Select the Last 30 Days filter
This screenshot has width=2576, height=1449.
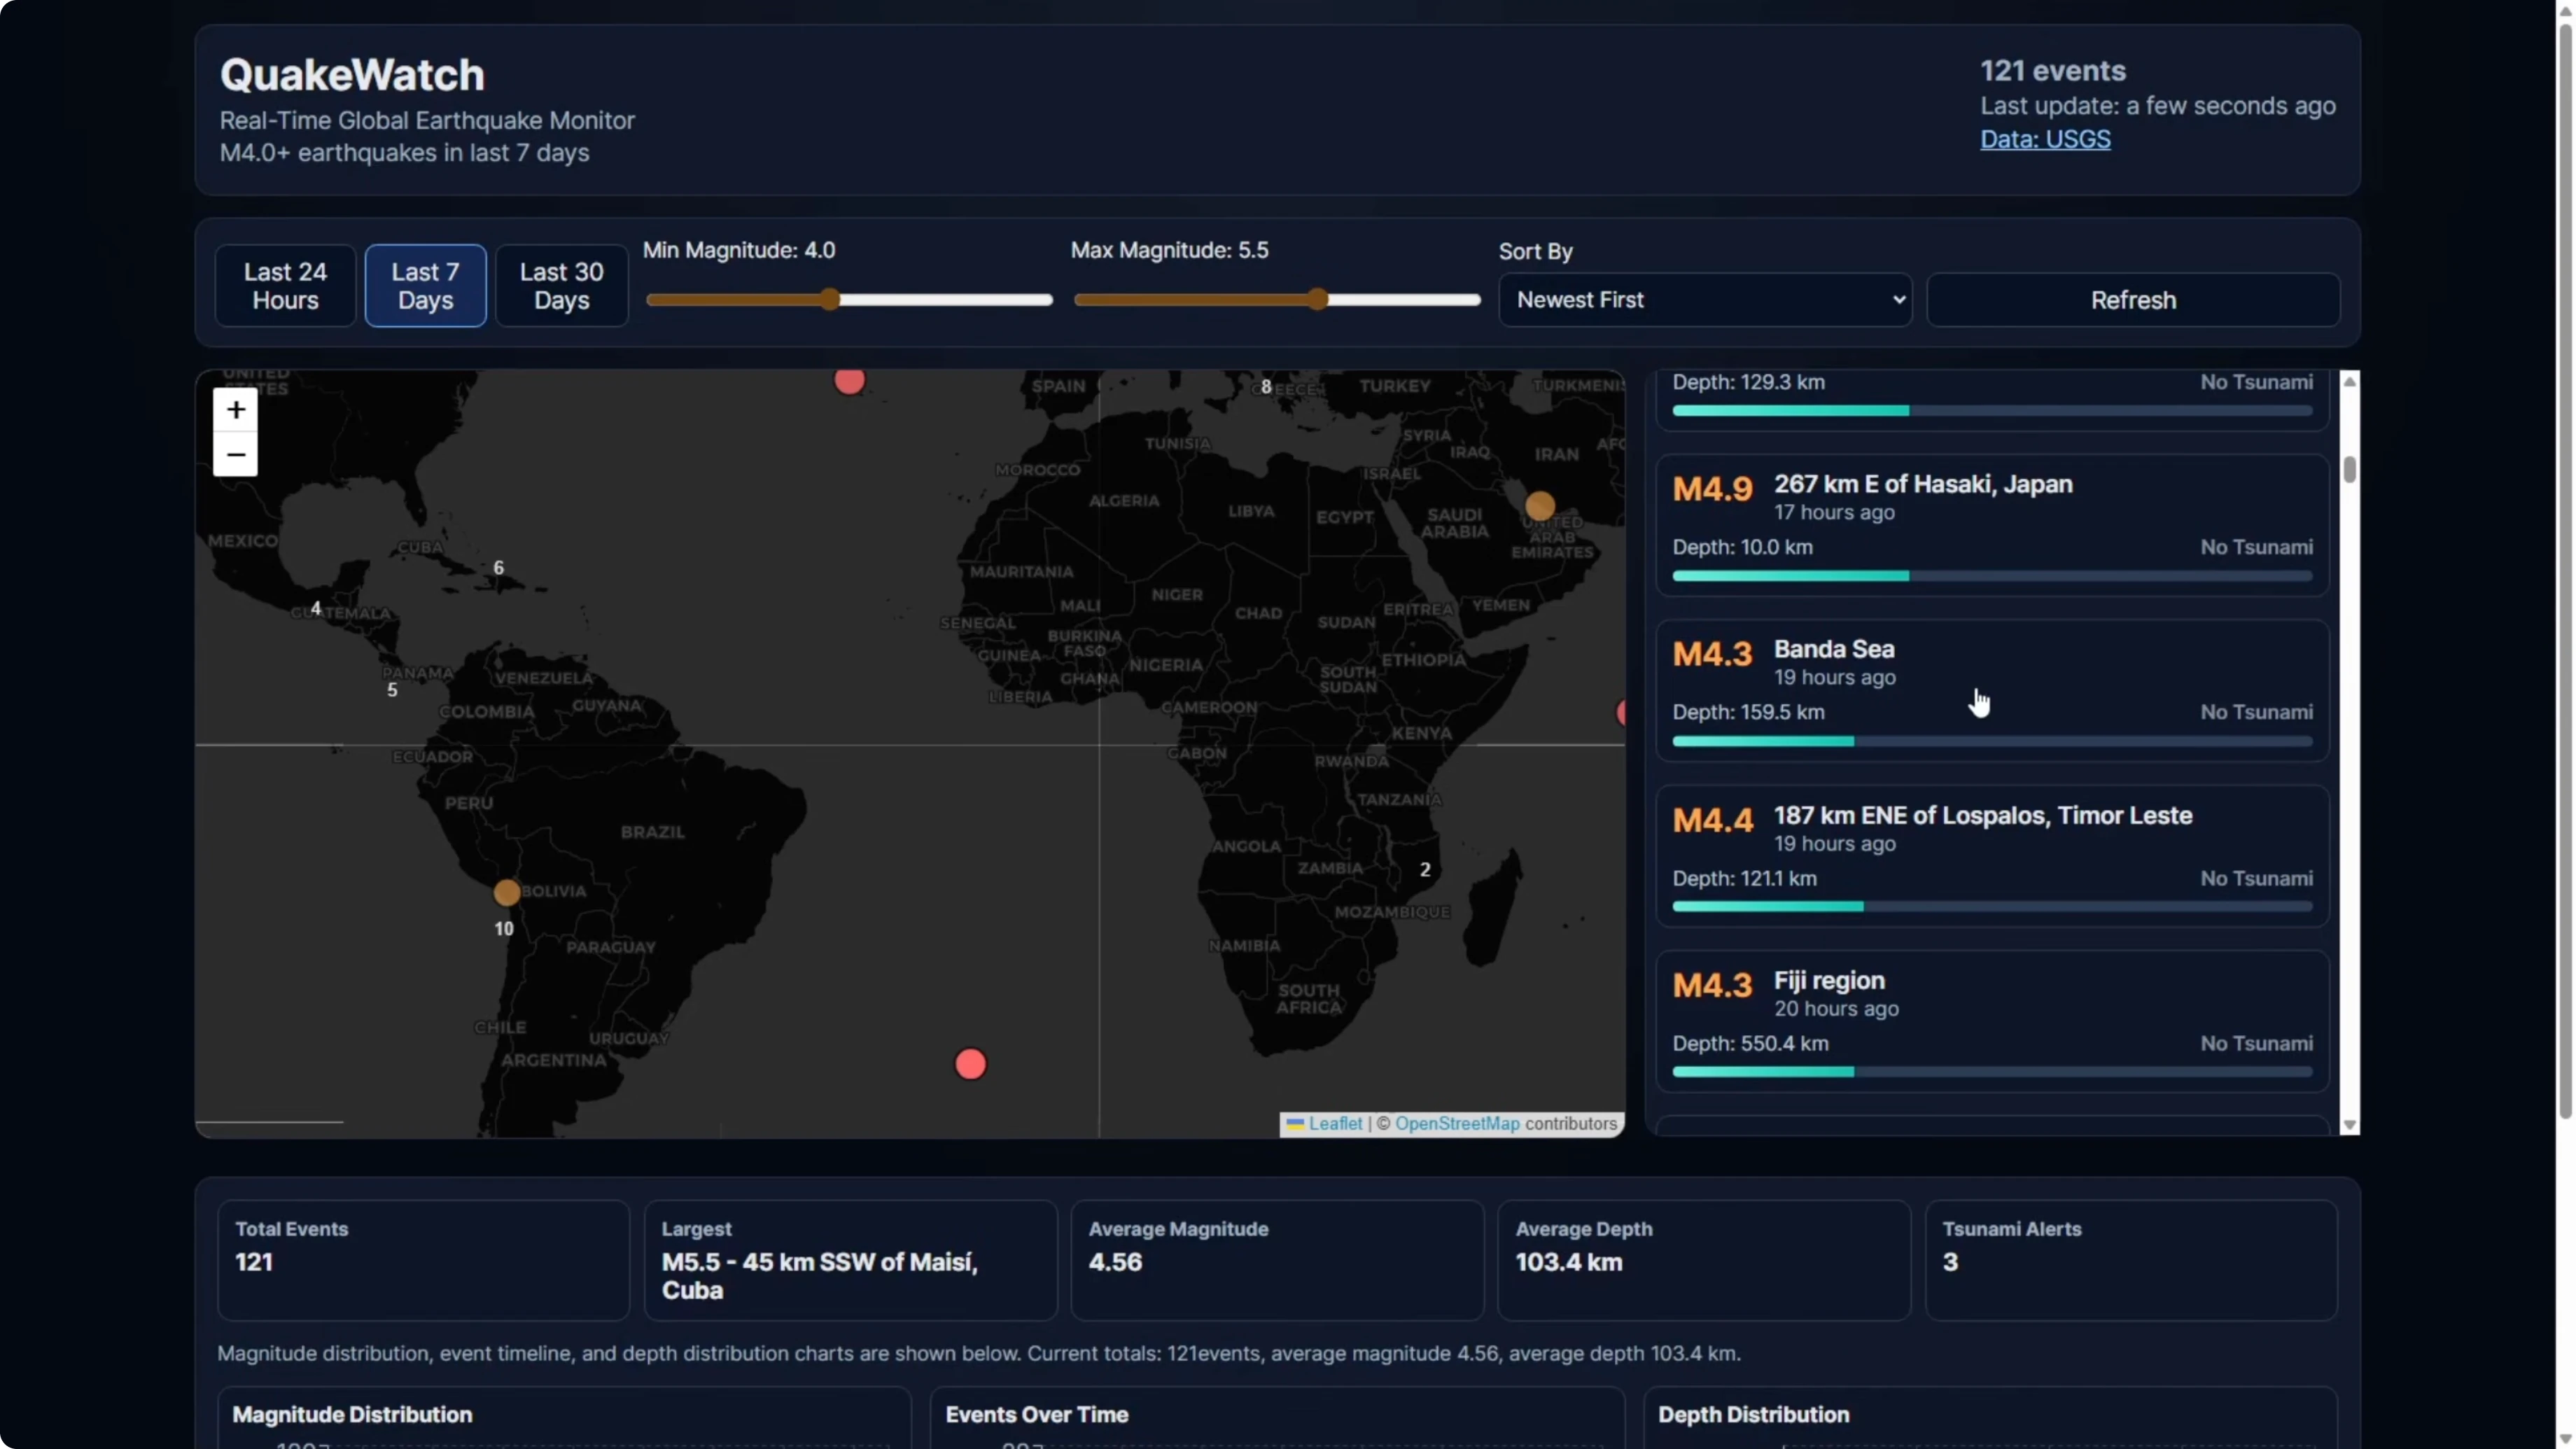click(x=561, y=286)
